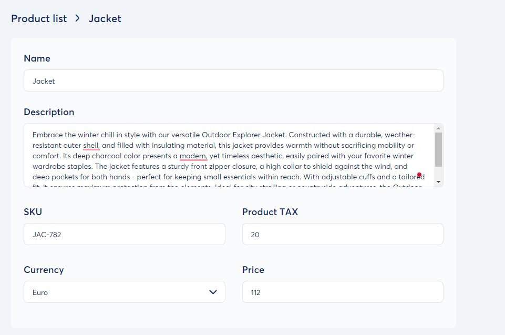
Task: Click the Product TAX label
Action: coord(270,212)
